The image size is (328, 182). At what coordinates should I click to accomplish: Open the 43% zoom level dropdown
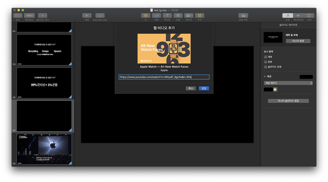pyautogui.click(x=29, y=16)
